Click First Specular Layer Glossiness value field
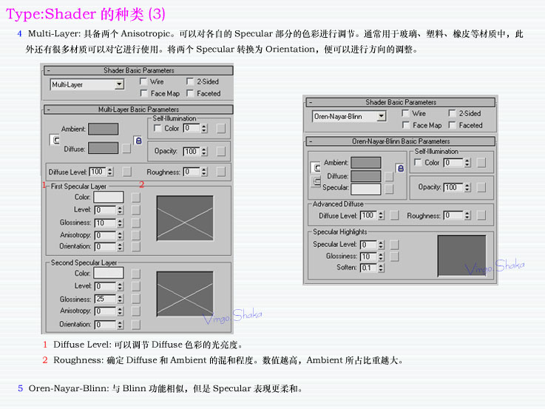Screen dimensions: 545x409 pos(105,223)
